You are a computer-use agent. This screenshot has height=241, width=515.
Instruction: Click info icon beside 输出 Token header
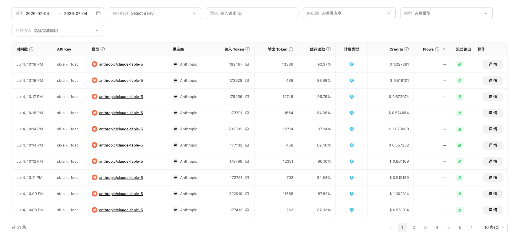click(x=291, y=49)
